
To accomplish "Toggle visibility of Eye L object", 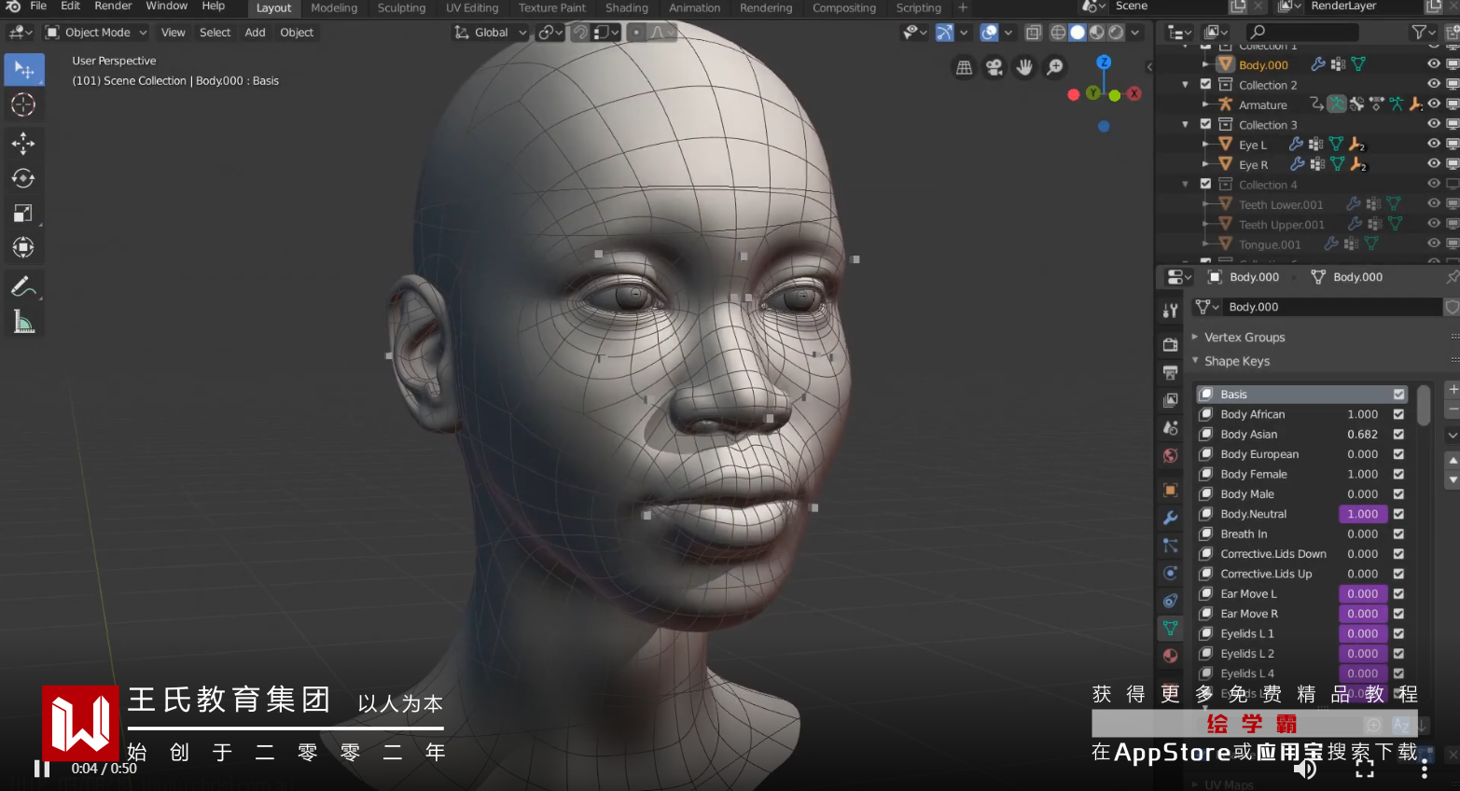I will tap(1434, 145).
